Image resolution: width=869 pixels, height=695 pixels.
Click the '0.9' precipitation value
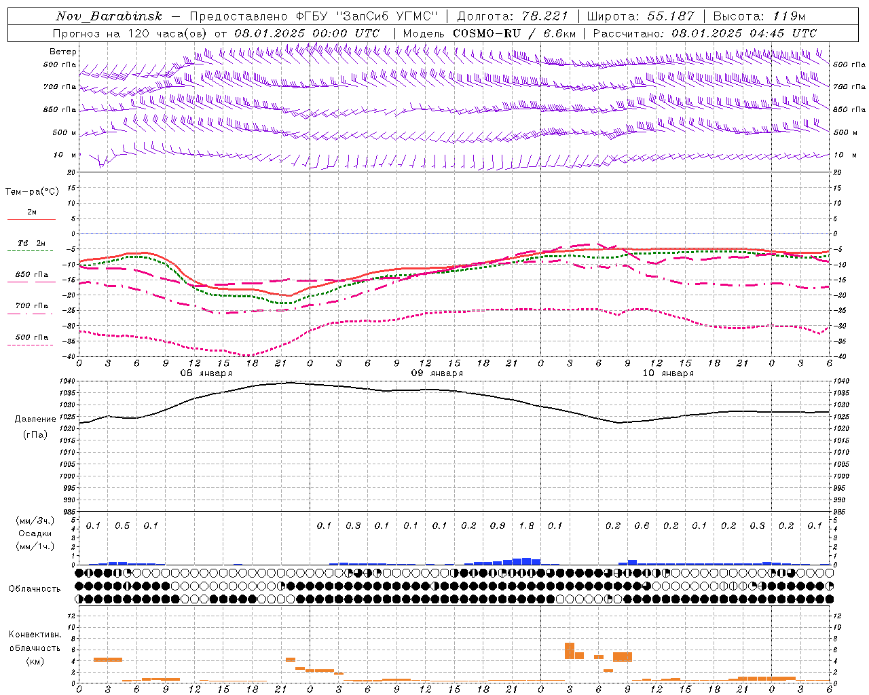pyautogui.click(x=498, y=525)
